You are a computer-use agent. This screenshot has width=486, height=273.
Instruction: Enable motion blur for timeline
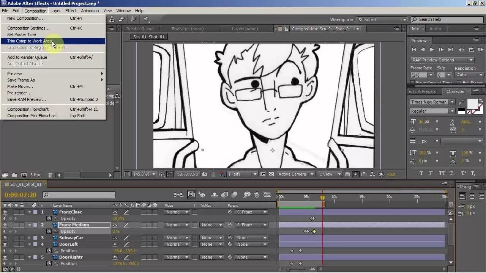coord(234,195)
